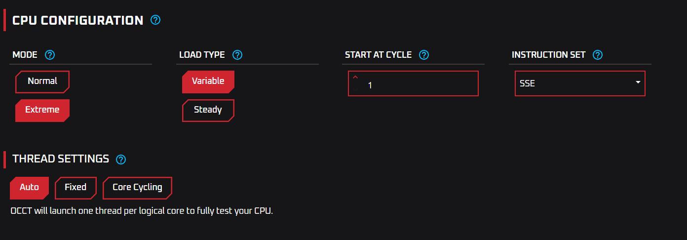Show help for Thread Settings
Image resolution: width=687 pixels, height=240 pixels.
[121, 159]
